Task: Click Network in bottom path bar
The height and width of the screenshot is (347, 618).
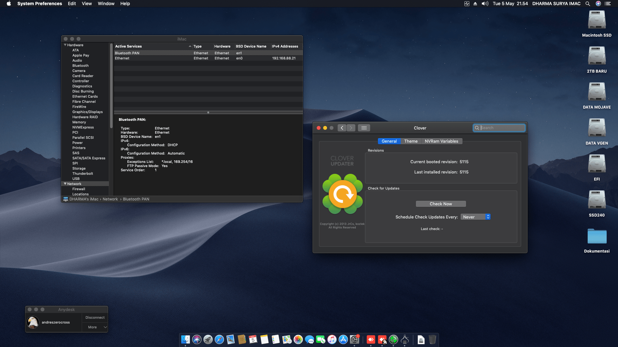Action: (110, 199)
